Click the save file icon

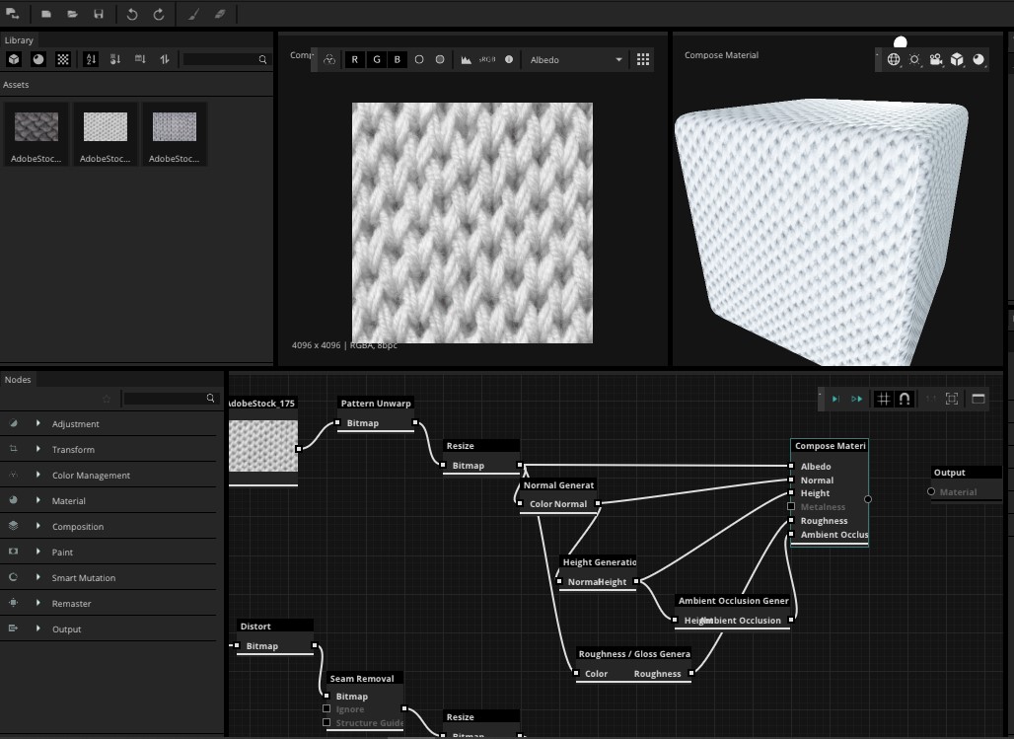(x=98, y=15)
